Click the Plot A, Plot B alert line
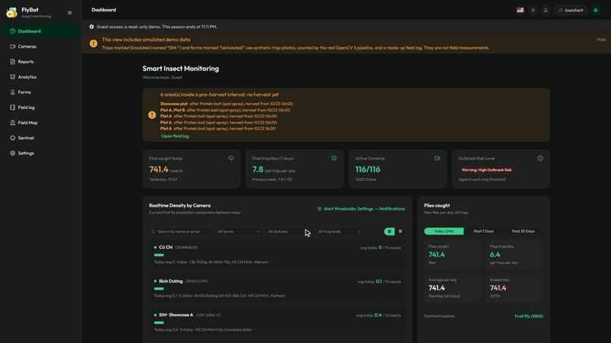The width and height of the screenshot is (611, 343). 225,111
